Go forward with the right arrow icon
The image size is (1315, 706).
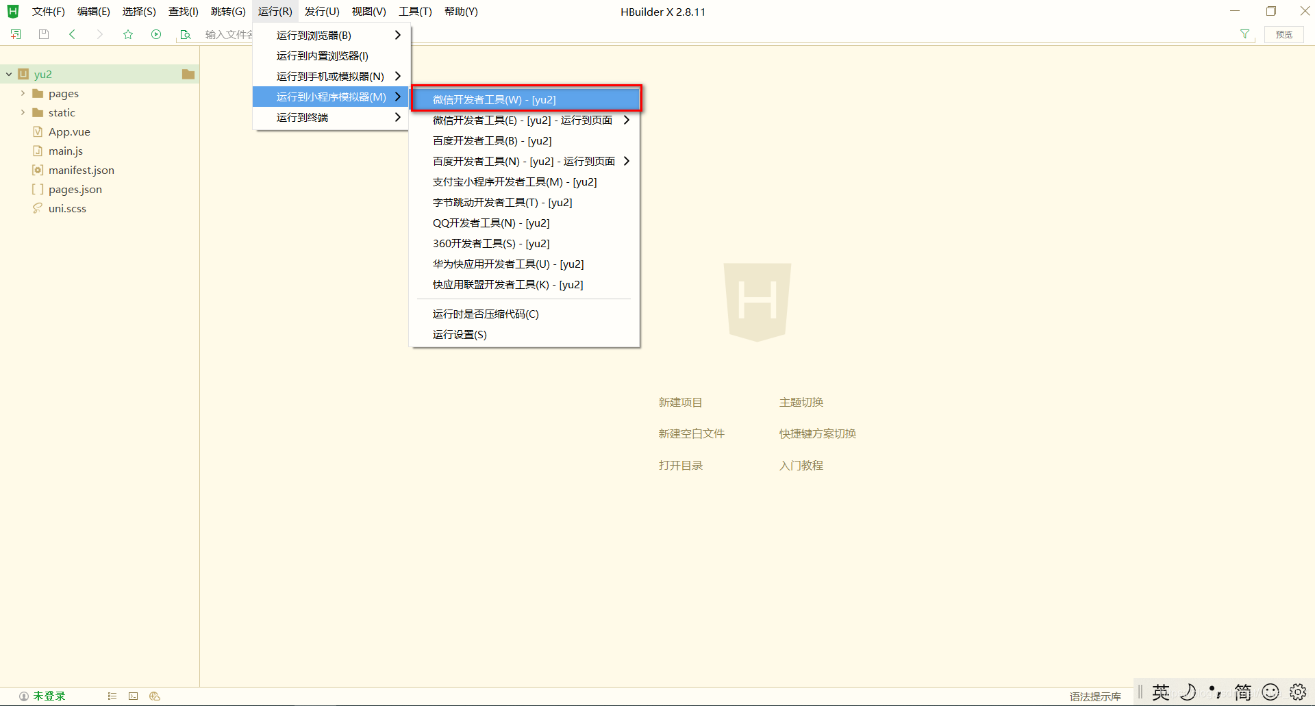[100, 34]
